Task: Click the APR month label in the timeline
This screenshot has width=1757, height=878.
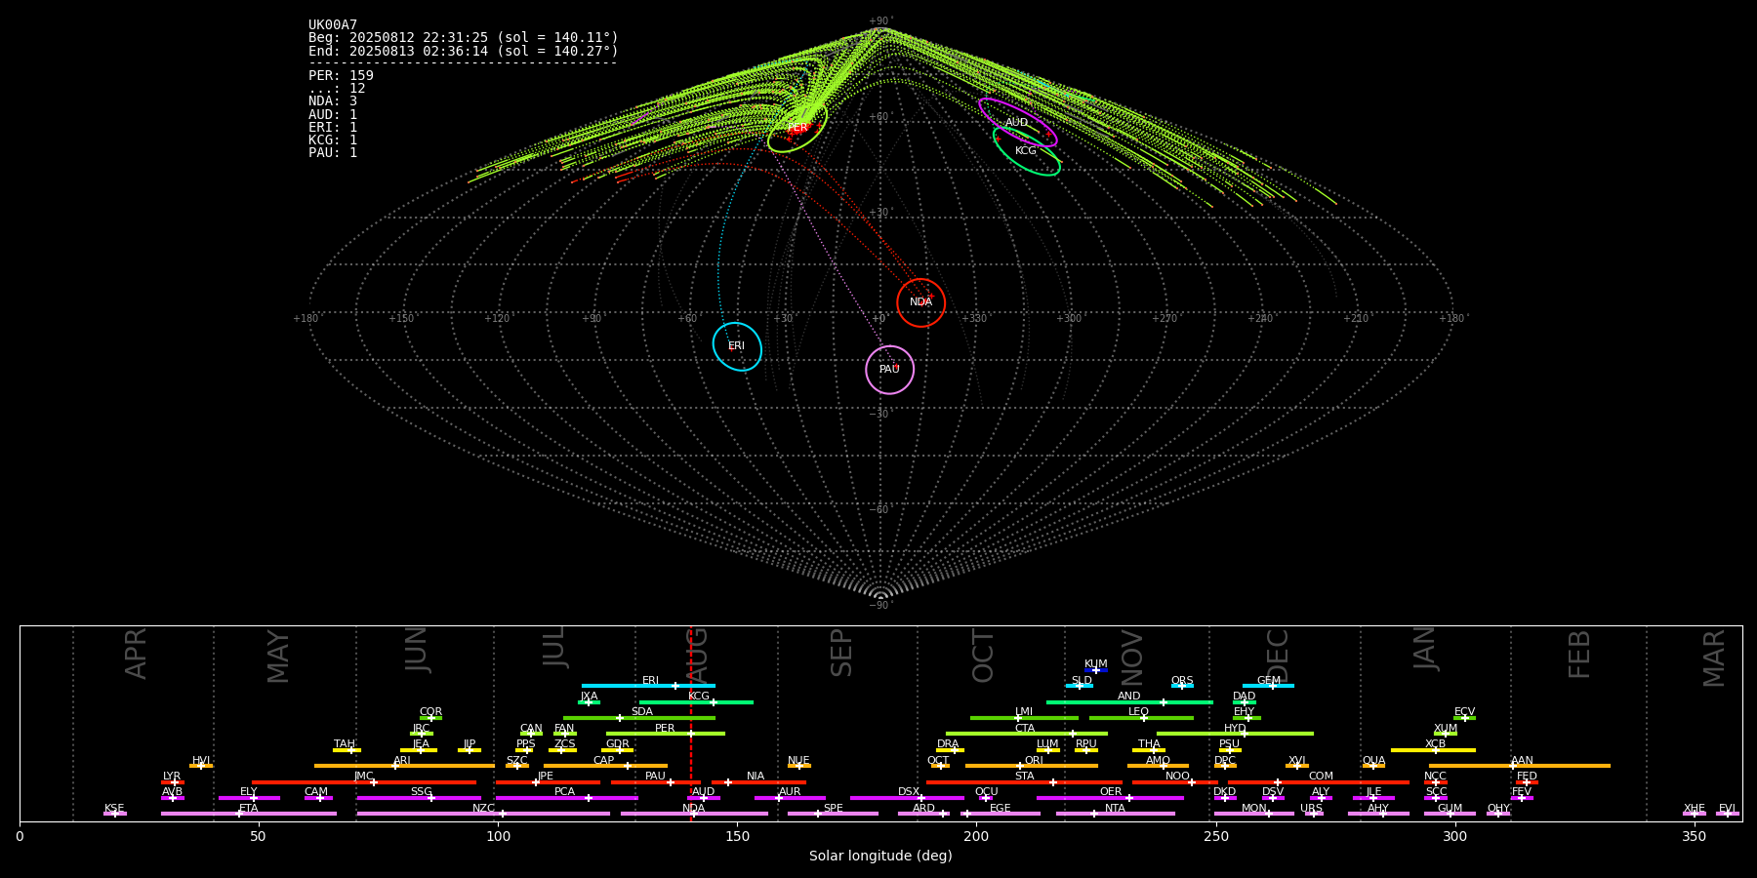Action: 136,654
